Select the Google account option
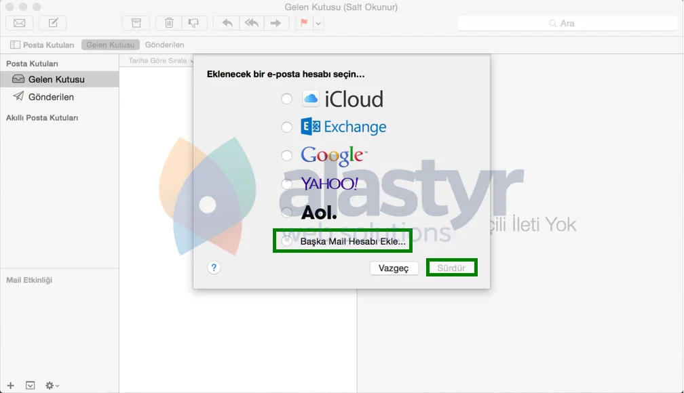 coord(286,155)
